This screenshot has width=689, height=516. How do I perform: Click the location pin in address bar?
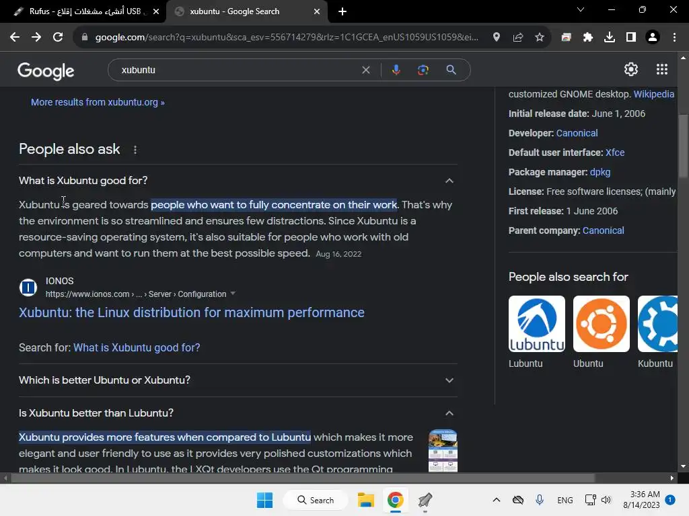point(496,38)
